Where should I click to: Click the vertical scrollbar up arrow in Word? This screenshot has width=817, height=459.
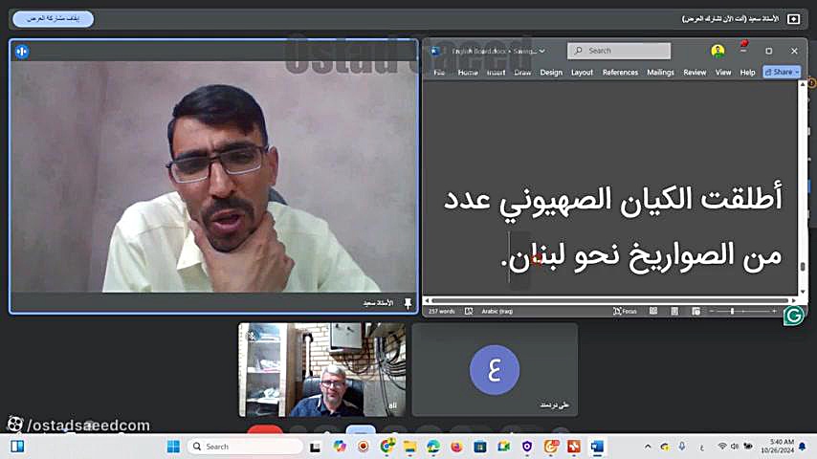803,84
